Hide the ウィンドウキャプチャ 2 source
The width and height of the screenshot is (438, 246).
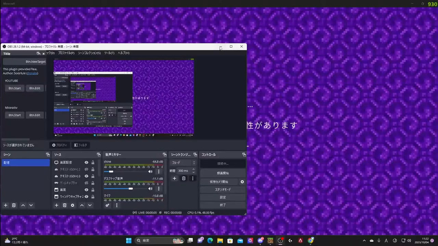coord(86,197)
